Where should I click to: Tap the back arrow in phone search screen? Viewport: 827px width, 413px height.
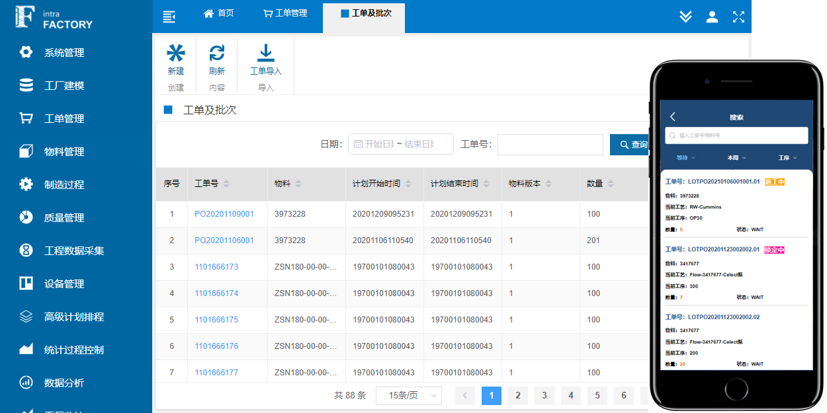(673, 117)
